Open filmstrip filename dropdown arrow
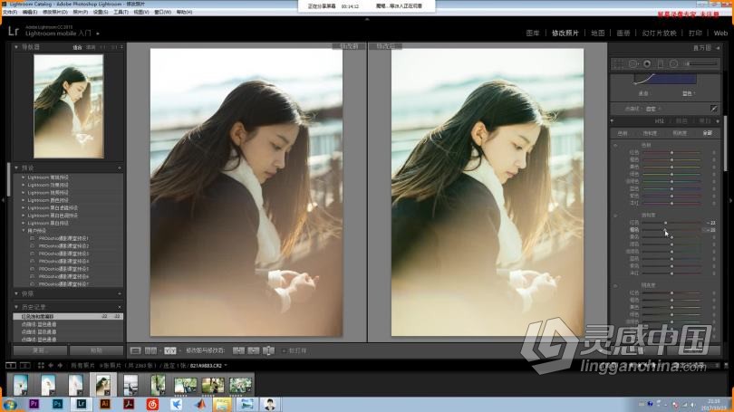This screenshot has height=412, width=734. click(x=226, y=366)
